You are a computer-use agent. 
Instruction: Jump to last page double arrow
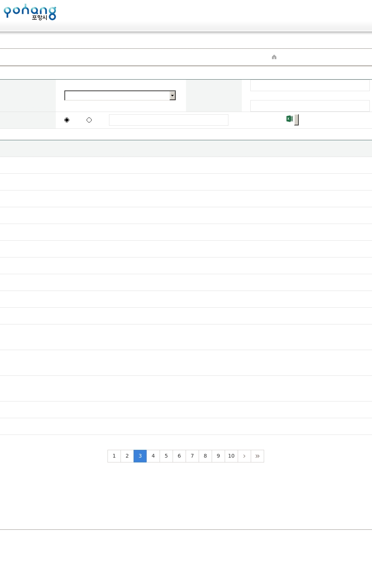(257, 456)
